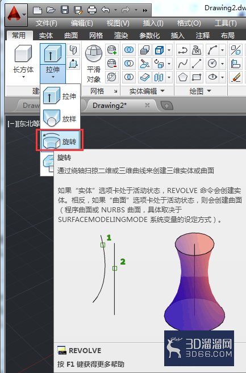Screen dimensions: 246x373
Task: Click the Slice solid icon
Action: [x=144, y=64]
